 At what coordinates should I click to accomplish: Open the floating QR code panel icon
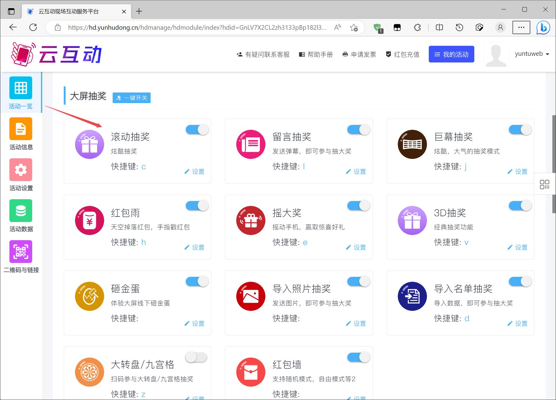pyautogui.click(x=544, y=184)
